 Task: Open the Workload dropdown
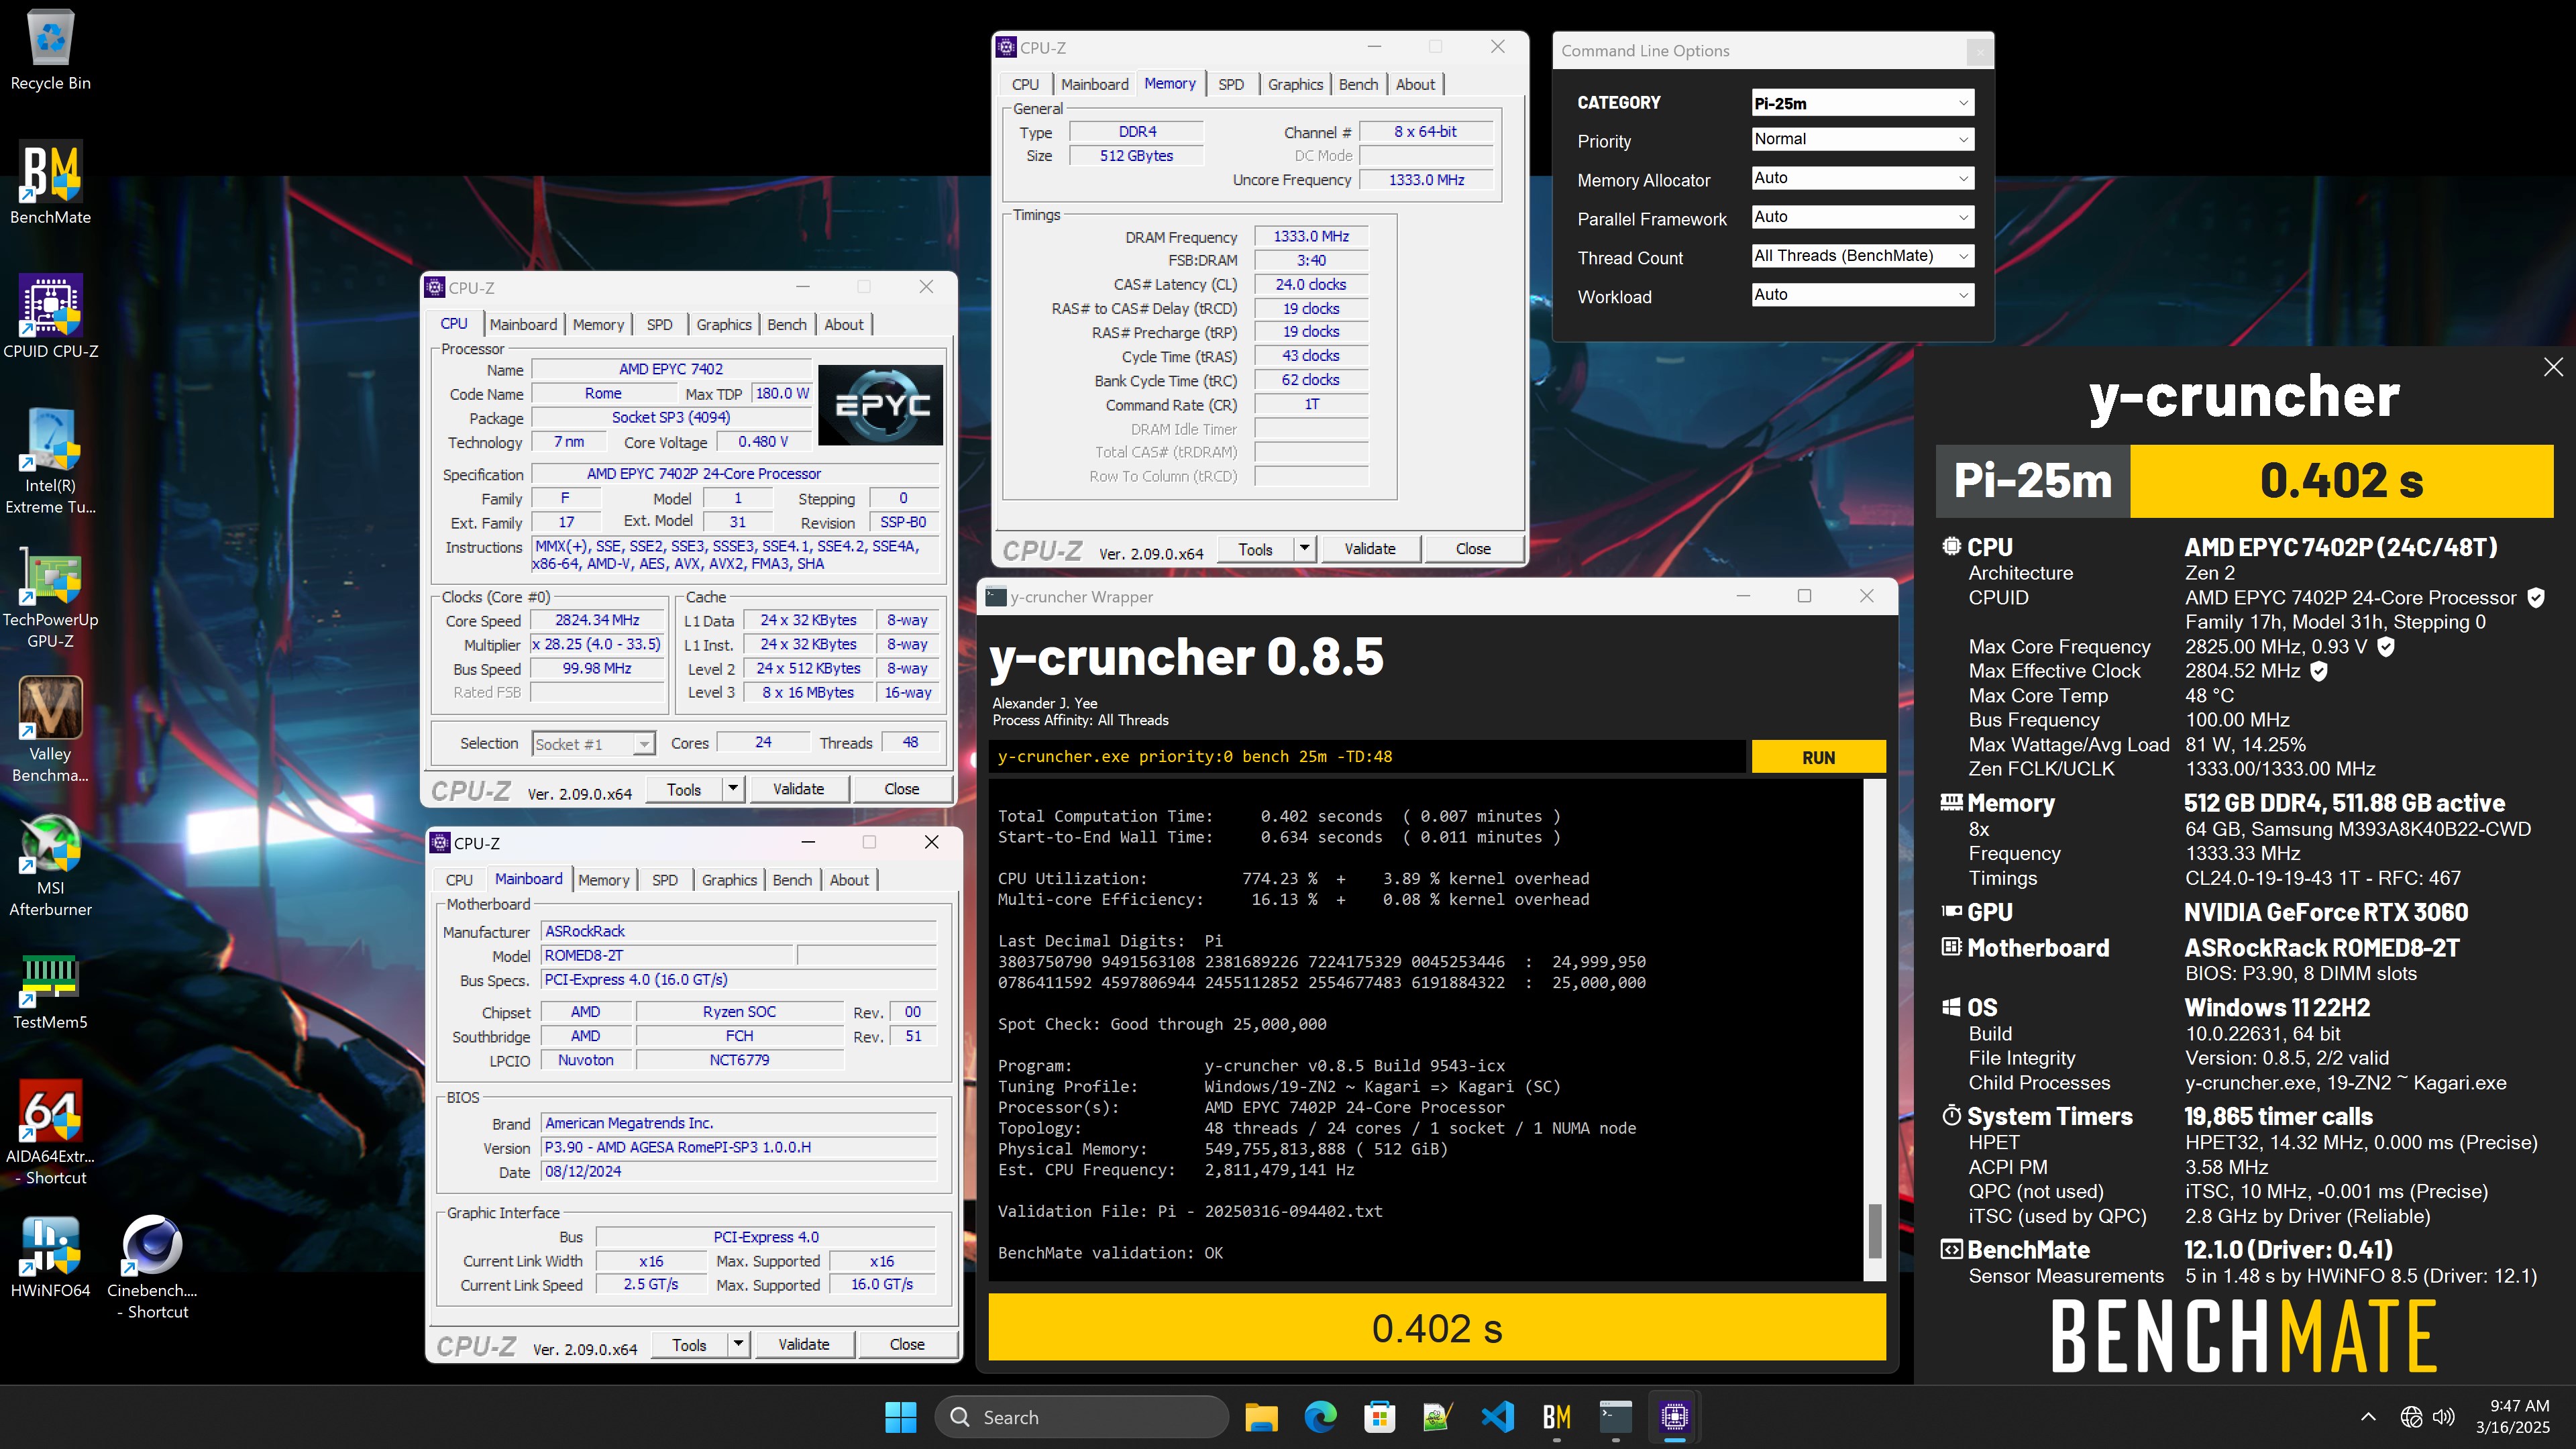(1862, 295)
